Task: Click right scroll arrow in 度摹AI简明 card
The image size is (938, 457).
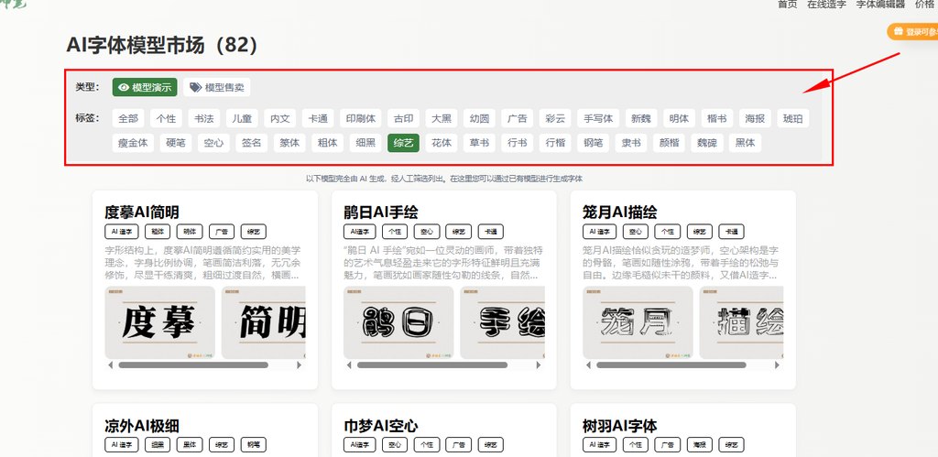Action: [x=300, y=365]
